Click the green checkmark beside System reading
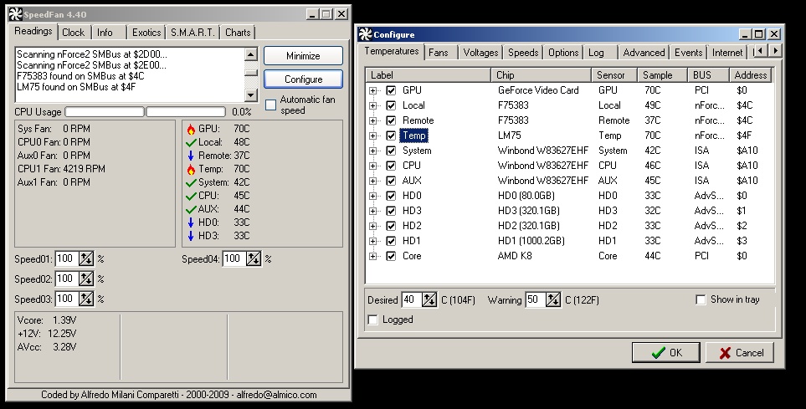 tap(191, 182)
